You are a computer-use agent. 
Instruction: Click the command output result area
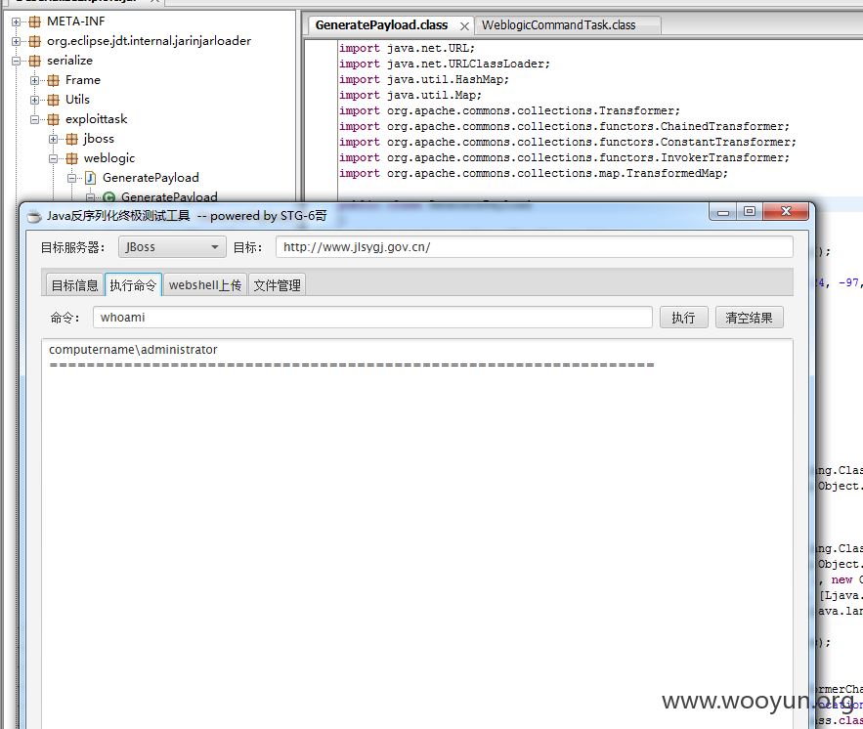[417, 534]
